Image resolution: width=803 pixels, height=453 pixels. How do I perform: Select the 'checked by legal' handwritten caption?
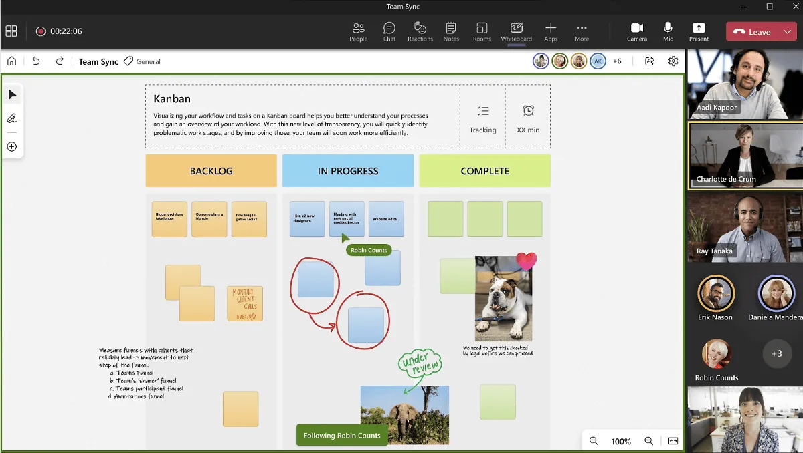click(497, 351)
